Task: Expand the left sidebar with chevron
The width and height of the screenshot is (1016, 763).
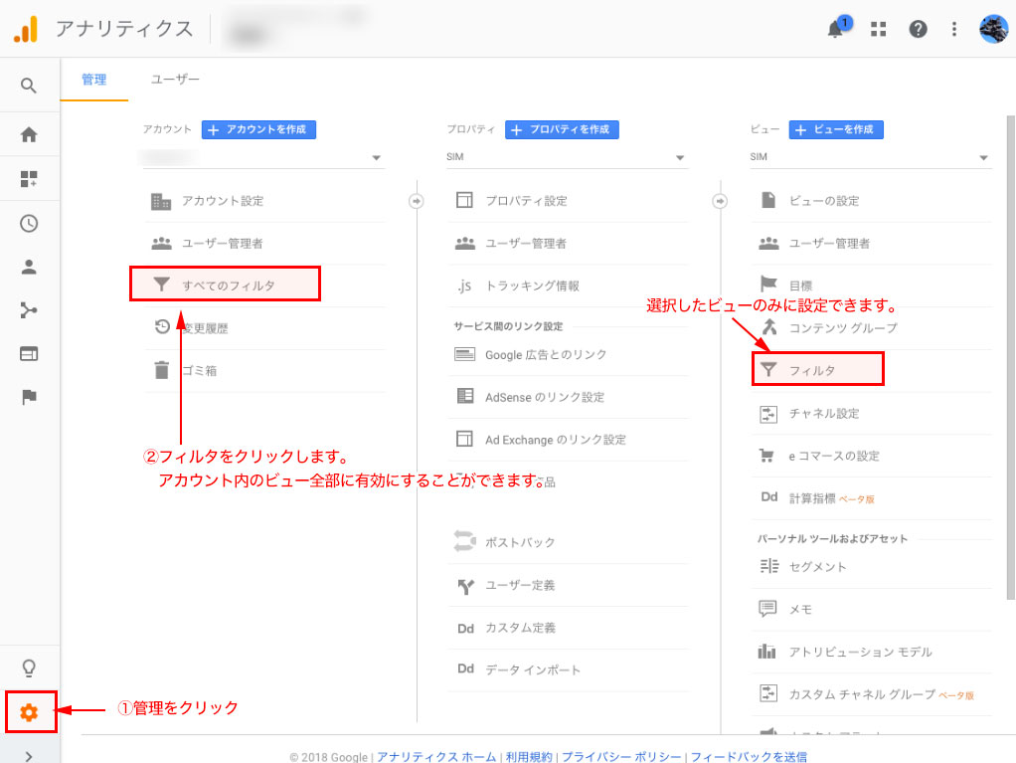Action: (x=29, y=755)
